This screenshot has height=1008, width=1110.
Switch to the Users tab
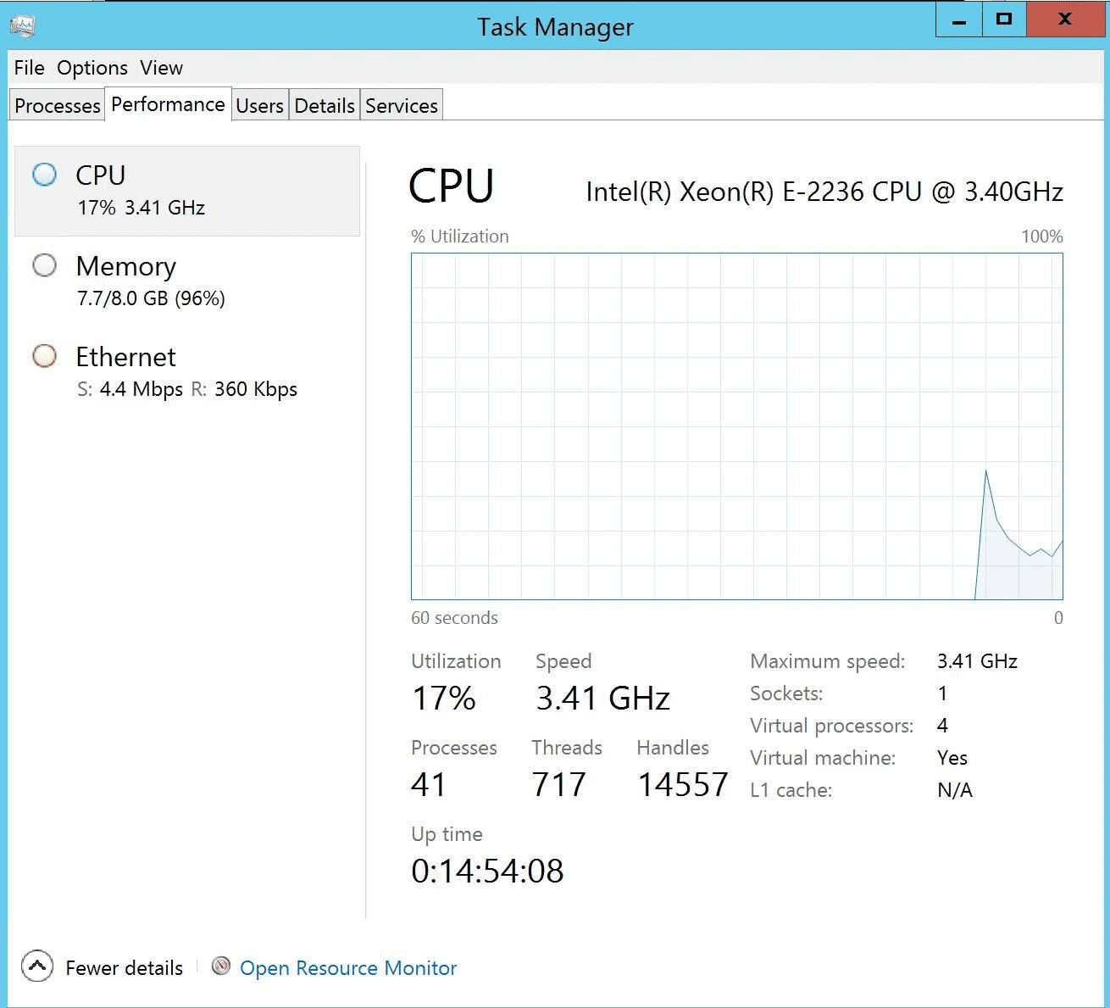(259, 106)
